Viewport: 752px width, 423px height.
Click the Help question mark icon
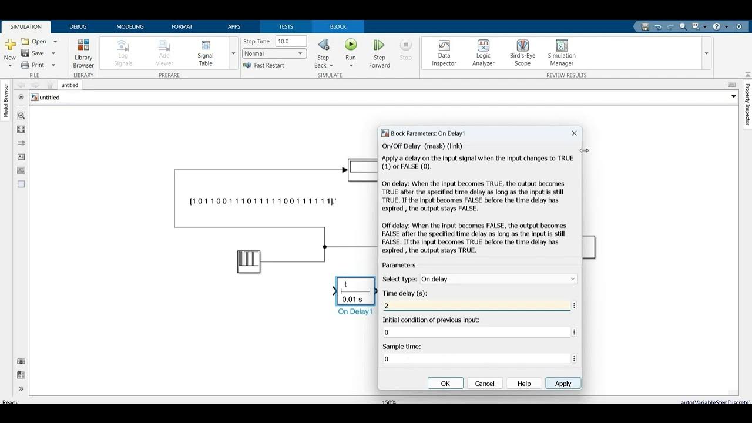pos(716,26)
